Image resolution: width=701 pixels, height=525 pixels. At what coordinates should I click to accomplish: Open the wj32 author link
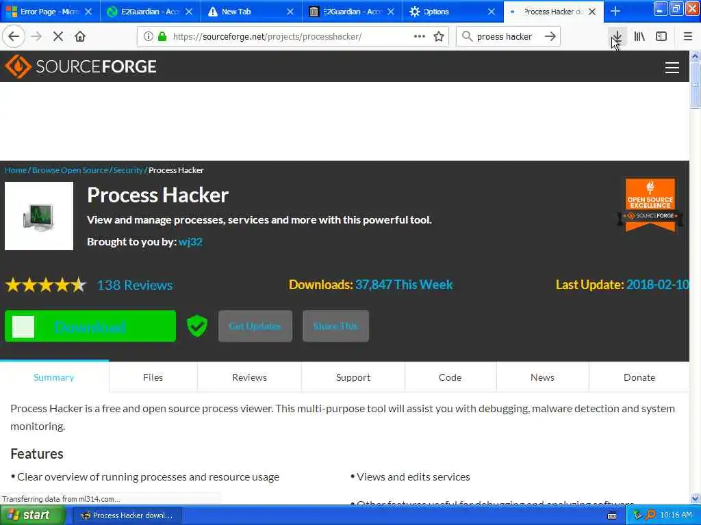(x=190, y=241)
